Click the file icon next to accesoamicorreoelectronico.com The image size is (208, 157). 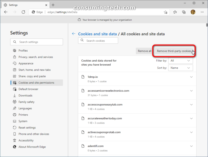[x=83, y=91]
